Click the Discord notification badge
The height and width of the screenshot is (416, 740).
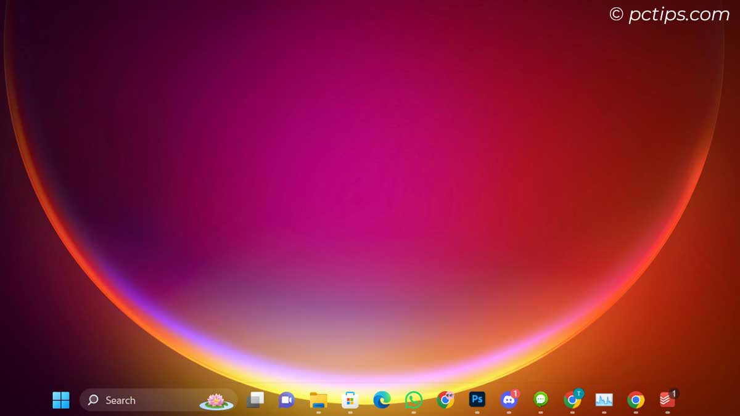514,393
